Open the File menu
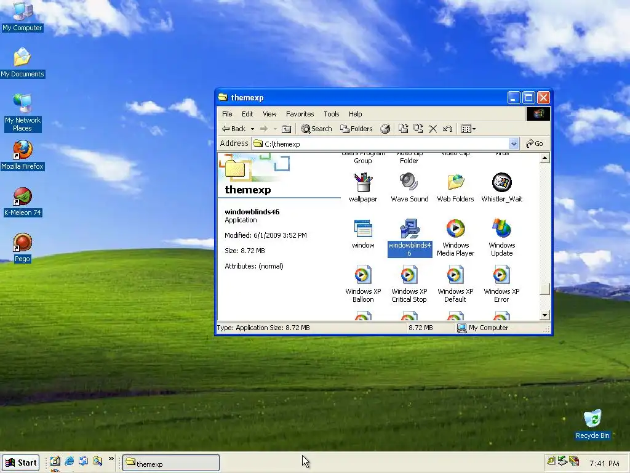The height and width of the screenshot is (473, 630). (x=227, y=114)
